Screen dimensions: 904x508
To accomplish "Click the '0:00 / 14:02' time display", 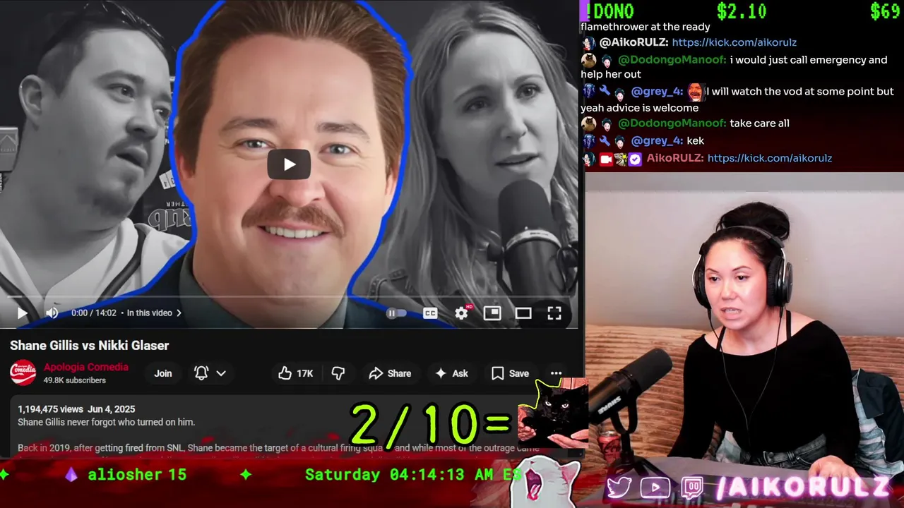I will point(93,313).
